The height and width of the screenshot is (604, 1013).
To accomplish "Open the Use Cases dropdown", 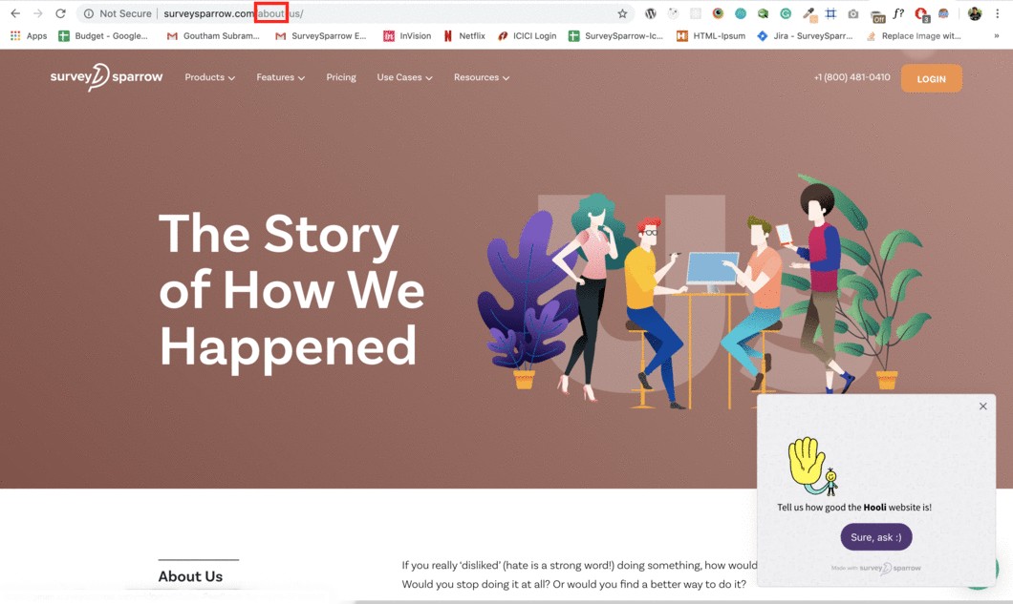I will [x=404, y=77].
